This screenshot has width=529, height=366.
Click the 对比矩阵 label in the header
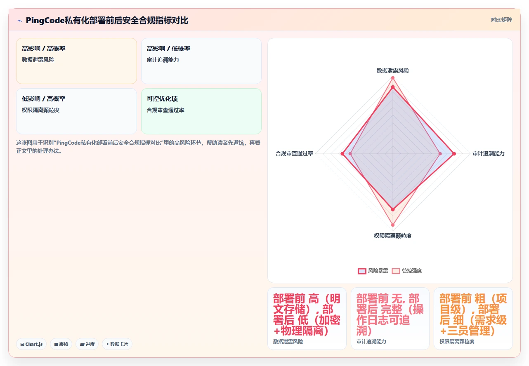pos(501,20)
